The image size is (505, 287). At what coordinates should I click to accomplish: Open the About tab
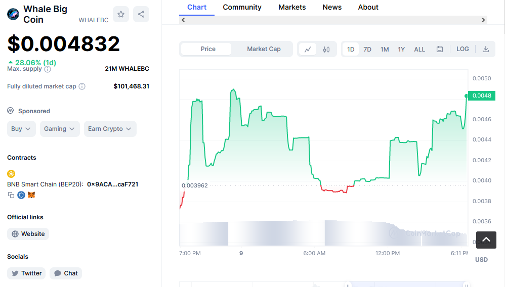[x=368, y=8]
